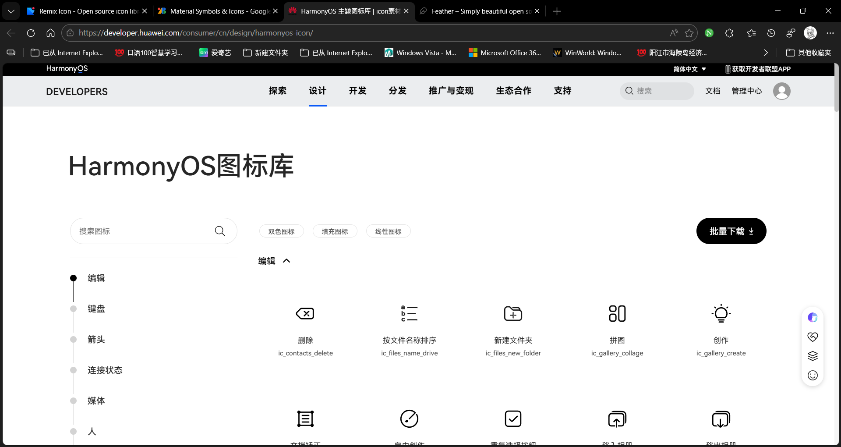Viewport: 841px width, 447px height.
Task: Open the 简体中文 language dropdown
Action: (689, 69)
